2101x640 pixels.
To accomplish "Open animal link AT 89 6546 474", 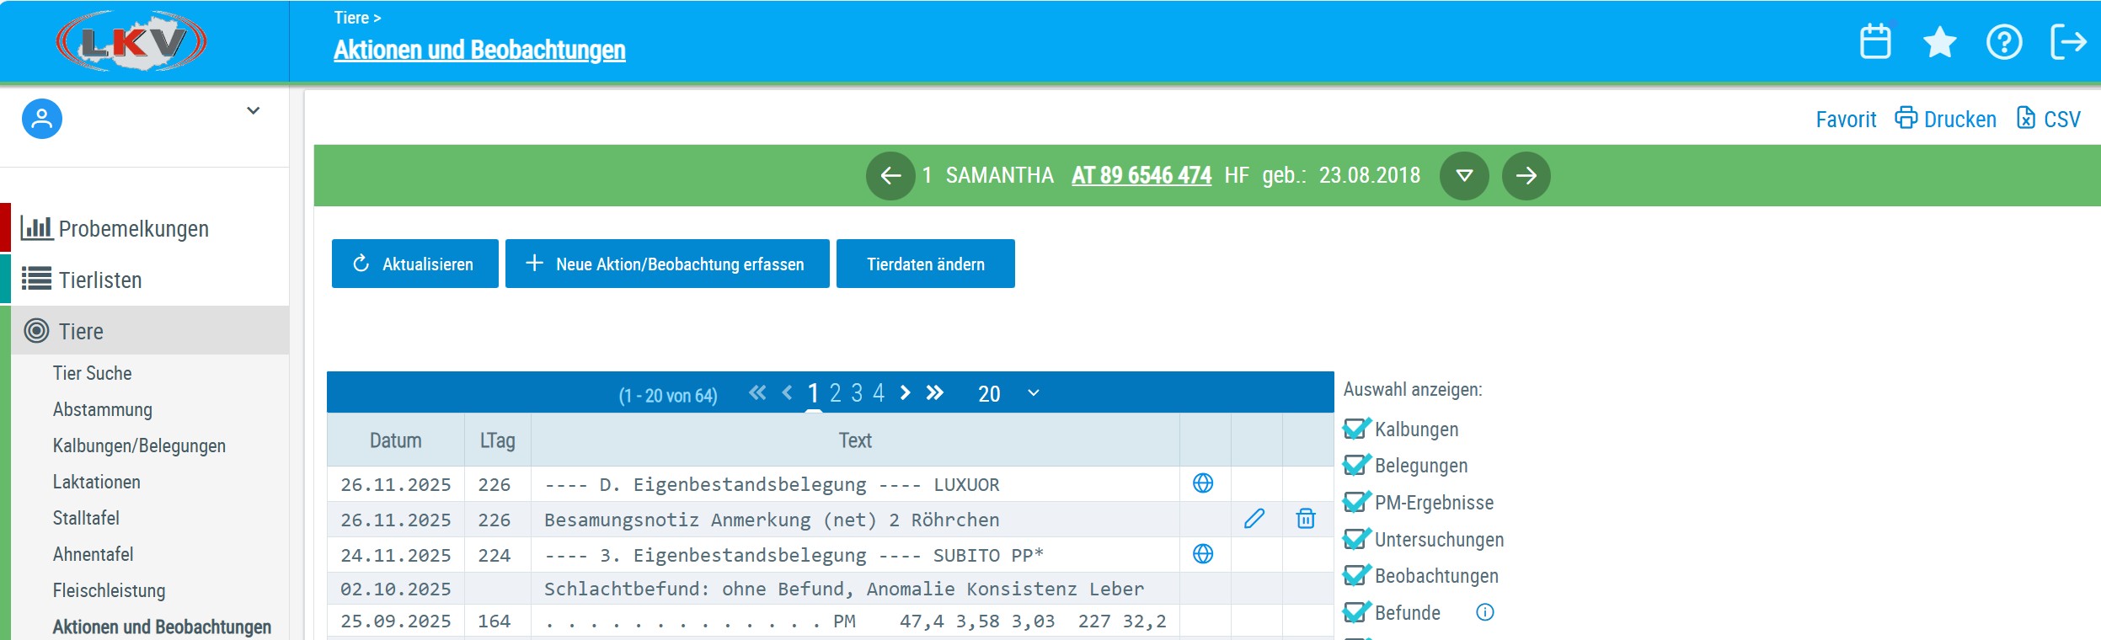I will [x=1141, y=175].
